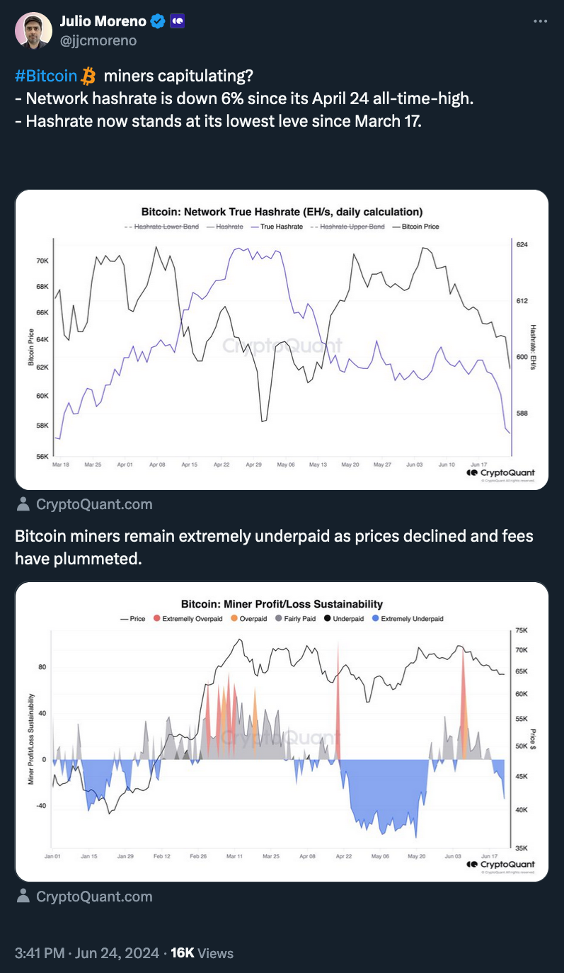Click the blue verified checkmark badge
The width and height of the screenshot is (564, 973).
(x=158, y=22)
